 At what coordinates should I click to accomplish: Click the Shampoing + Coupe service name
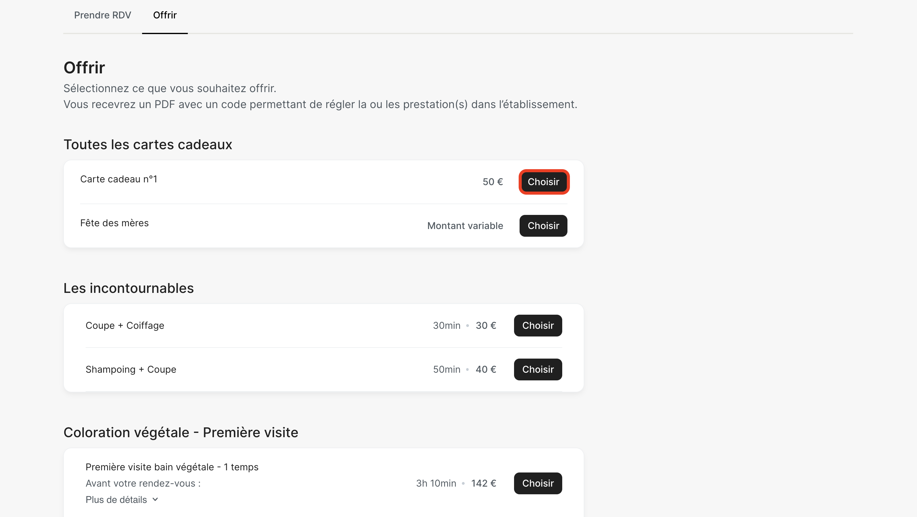131,369
